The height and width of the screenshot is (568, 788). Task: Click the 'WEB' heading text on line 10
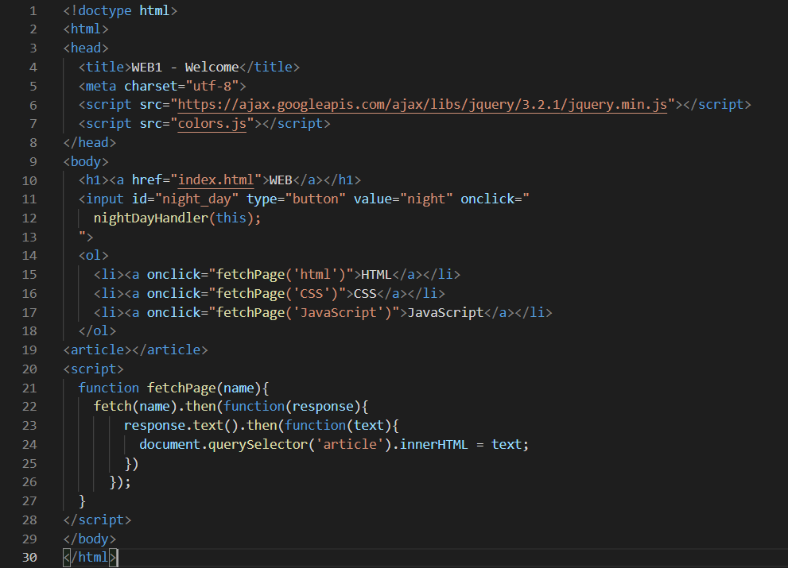281,180
